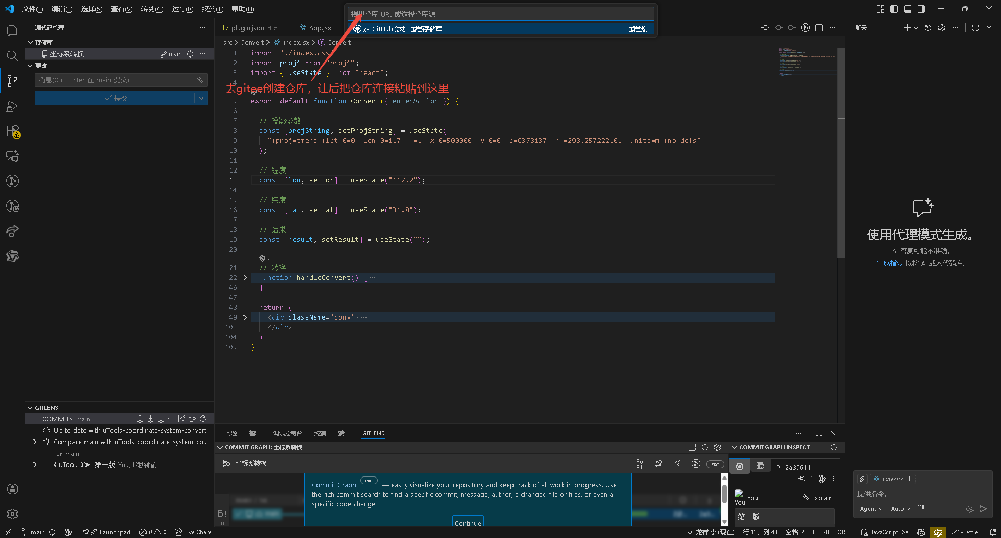The image size is (1001, 538).
Task: Click the editor vertical scrollbar
Action: pos(841,156)
